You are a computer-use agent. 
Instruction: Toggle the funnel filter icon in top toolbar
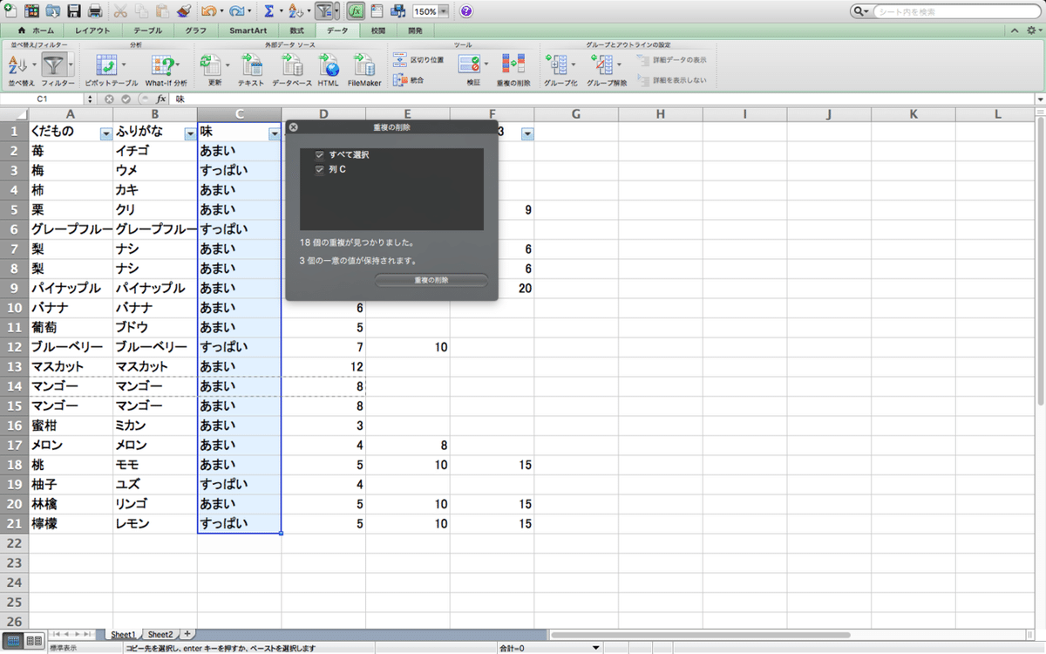tap(323, 11)
